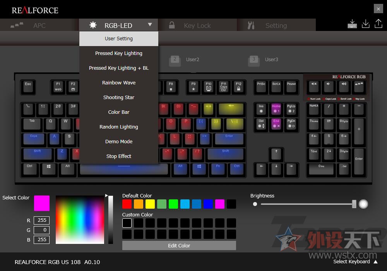Screen dimensions: 387x271
Task: Click the F1 web key
Action: [58, 87]
